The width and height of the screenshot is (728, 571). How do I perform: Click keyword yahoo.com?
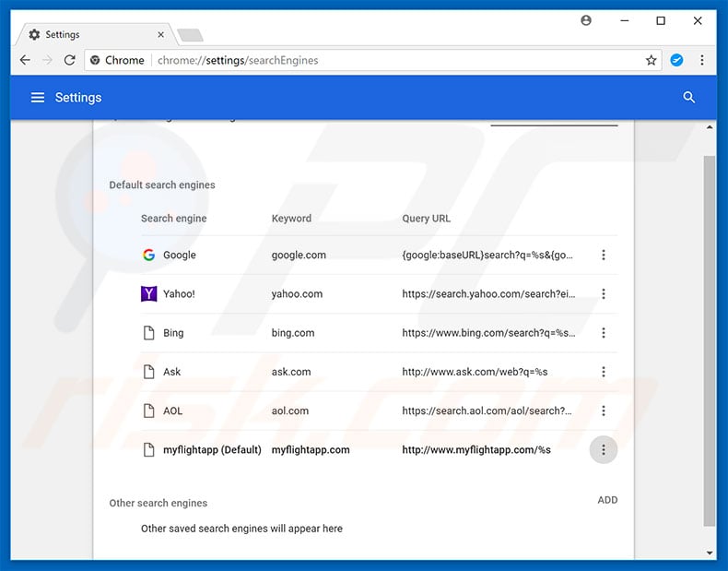pyautogui.click(x=297, y=293)
